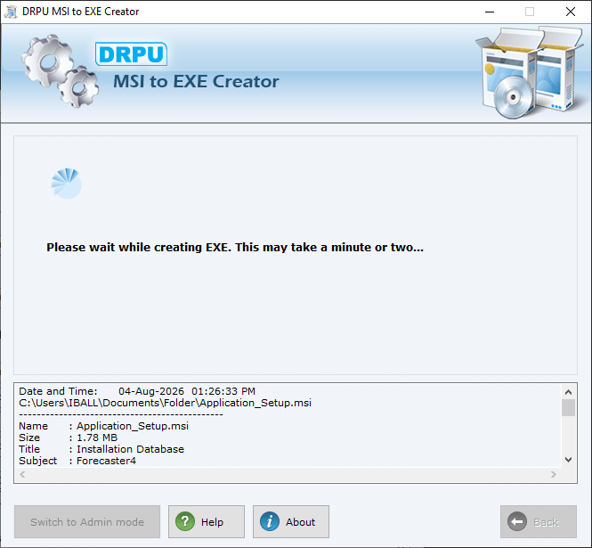
Task: Click the Name : Application_Setup.msi row
Action: (x=103, y=426)
